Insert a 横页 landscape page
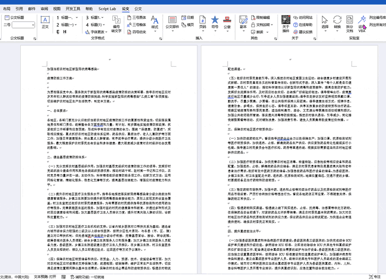 [188, 24]
